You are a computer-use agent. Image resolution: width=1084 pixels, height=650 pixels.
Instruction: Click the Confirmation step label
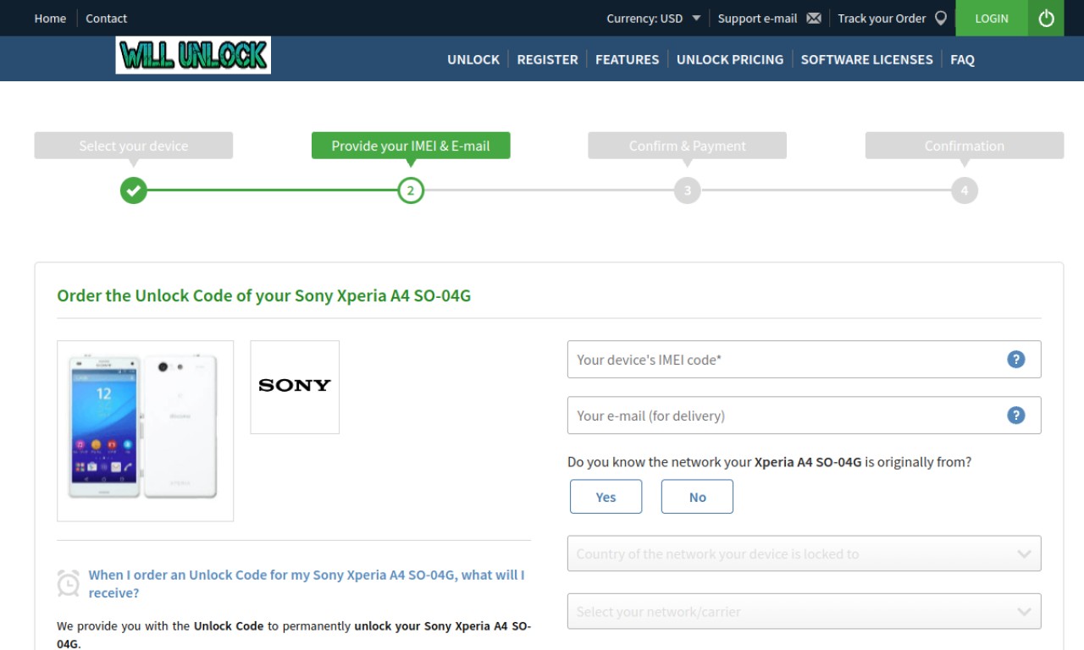click(x=965, y=146)
